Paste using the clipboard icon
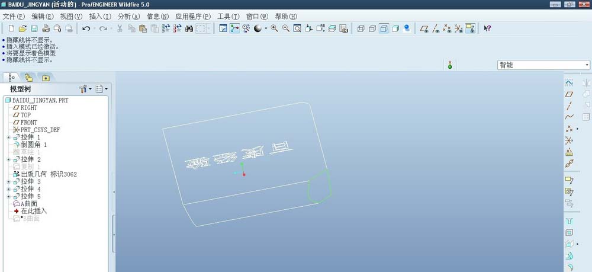Viewport: 592px width, 272px height. click(x=143, y=28)
